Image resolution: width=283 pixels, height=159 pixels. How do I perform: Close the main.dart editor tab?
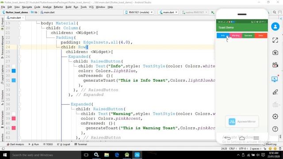pyautogui.click(x=23, y=18)
